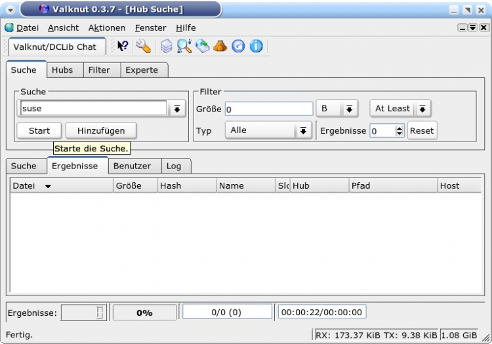This screenshot has height=344, width=492.
Task: Click the 0/0 (0) counter field
Action: (x=227, y=312)
